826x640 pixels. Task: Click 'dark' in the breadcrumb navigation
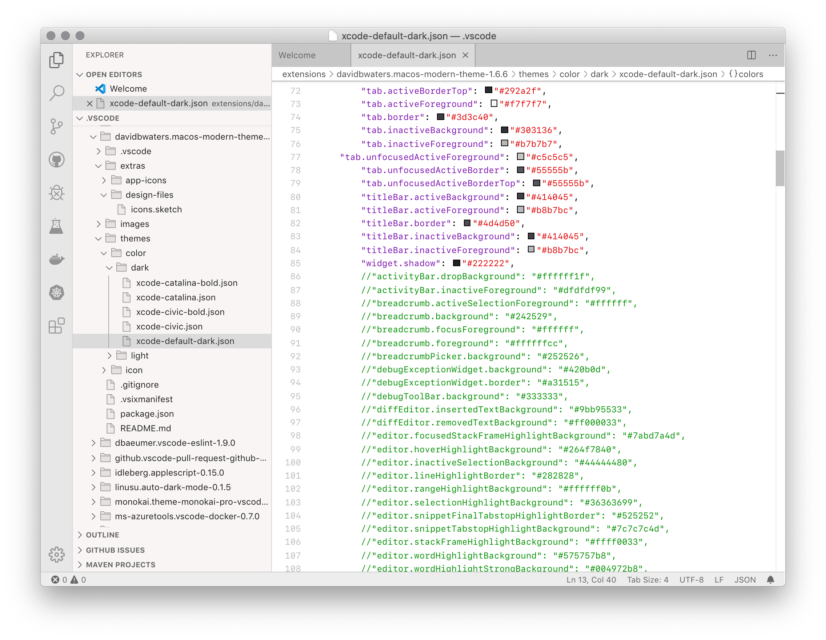pyautogui.click(x=600, y=74)
